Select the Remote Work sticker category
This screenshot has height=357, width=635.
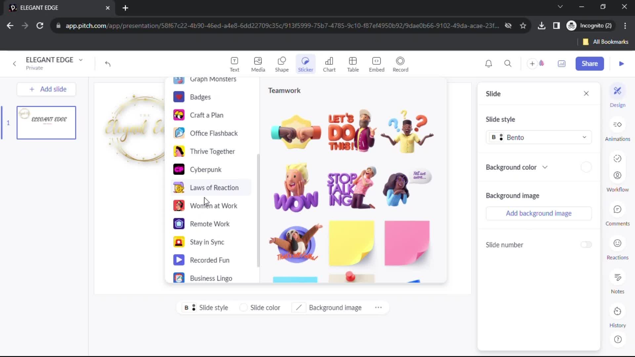[210, 223]
